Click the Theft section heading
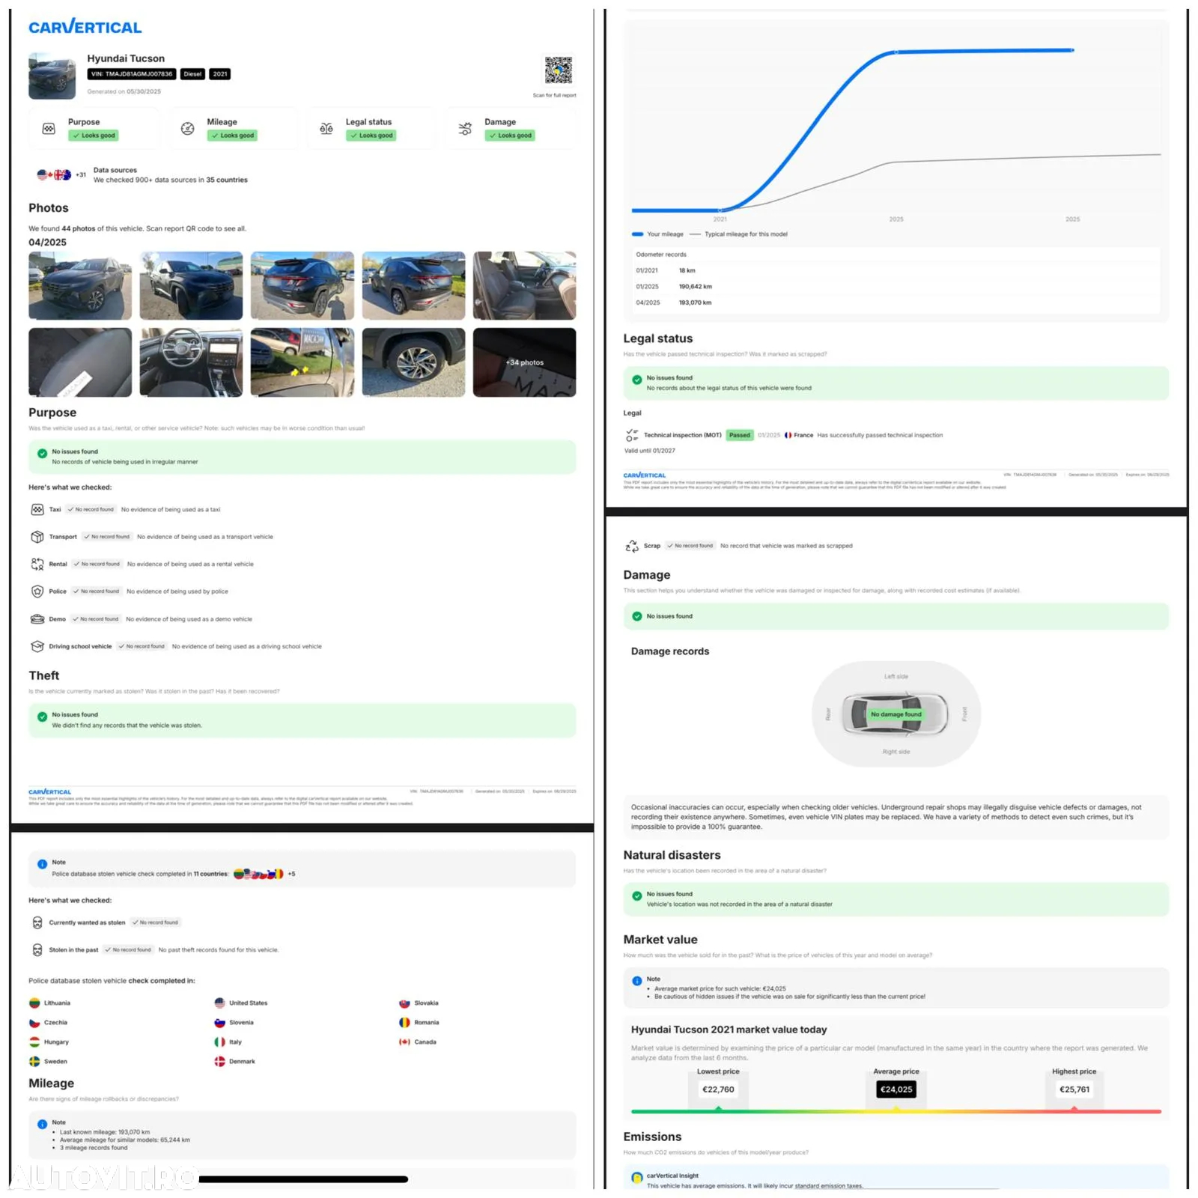Viewport: 1198px width, 1198px height. click(x=43, y=675)
